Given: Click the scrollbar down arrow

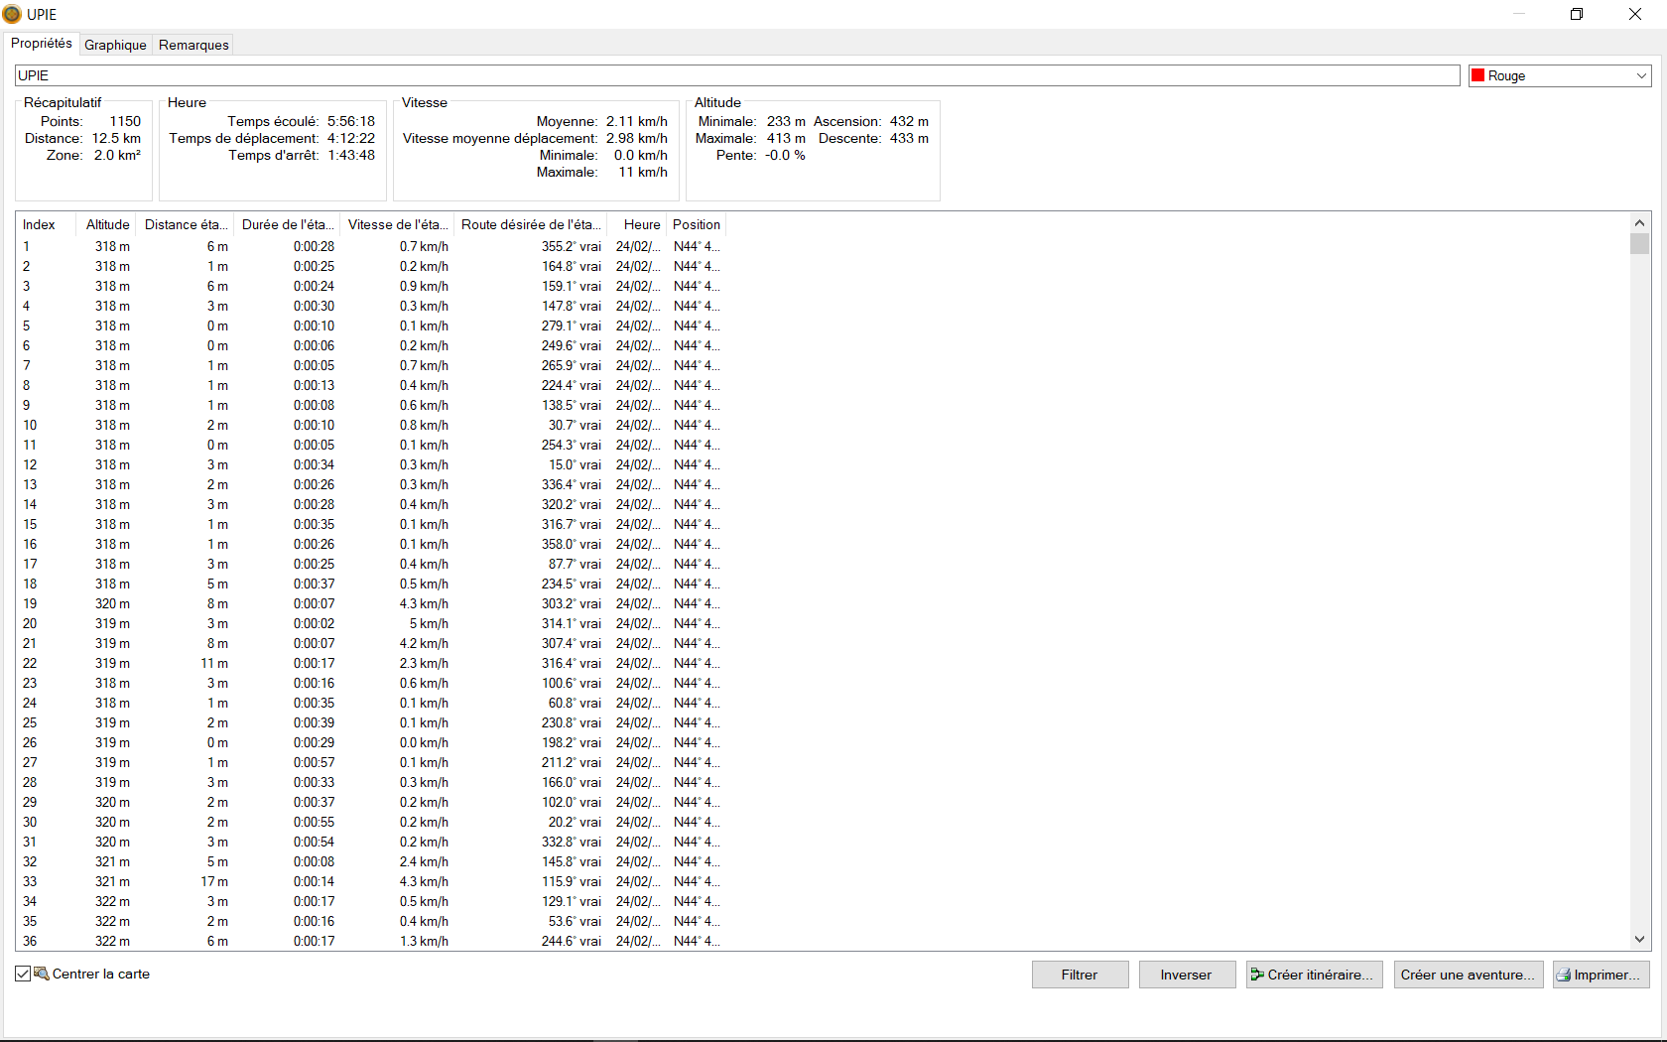Looking at the screenshot, I should pyautogui.click(x=1639, y=939).
